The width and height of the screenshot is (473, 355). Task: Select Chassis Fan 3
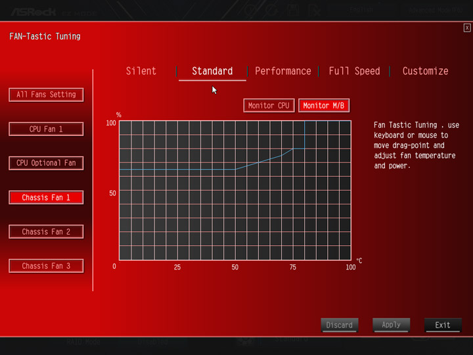coord(46,266)
